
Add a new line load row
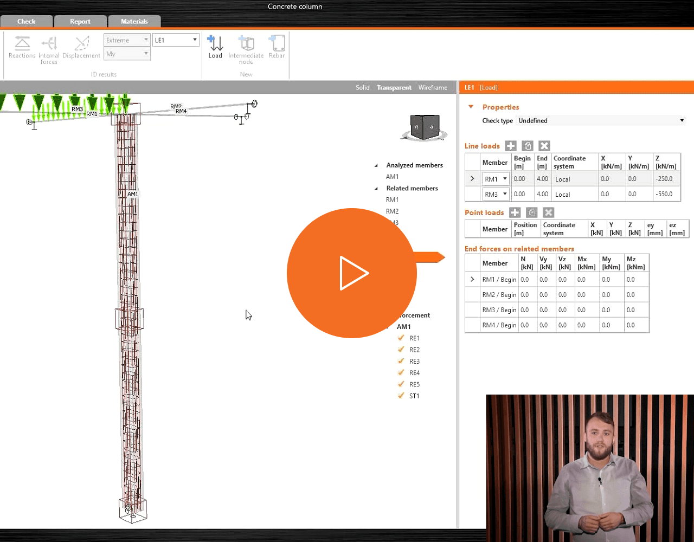511,146
